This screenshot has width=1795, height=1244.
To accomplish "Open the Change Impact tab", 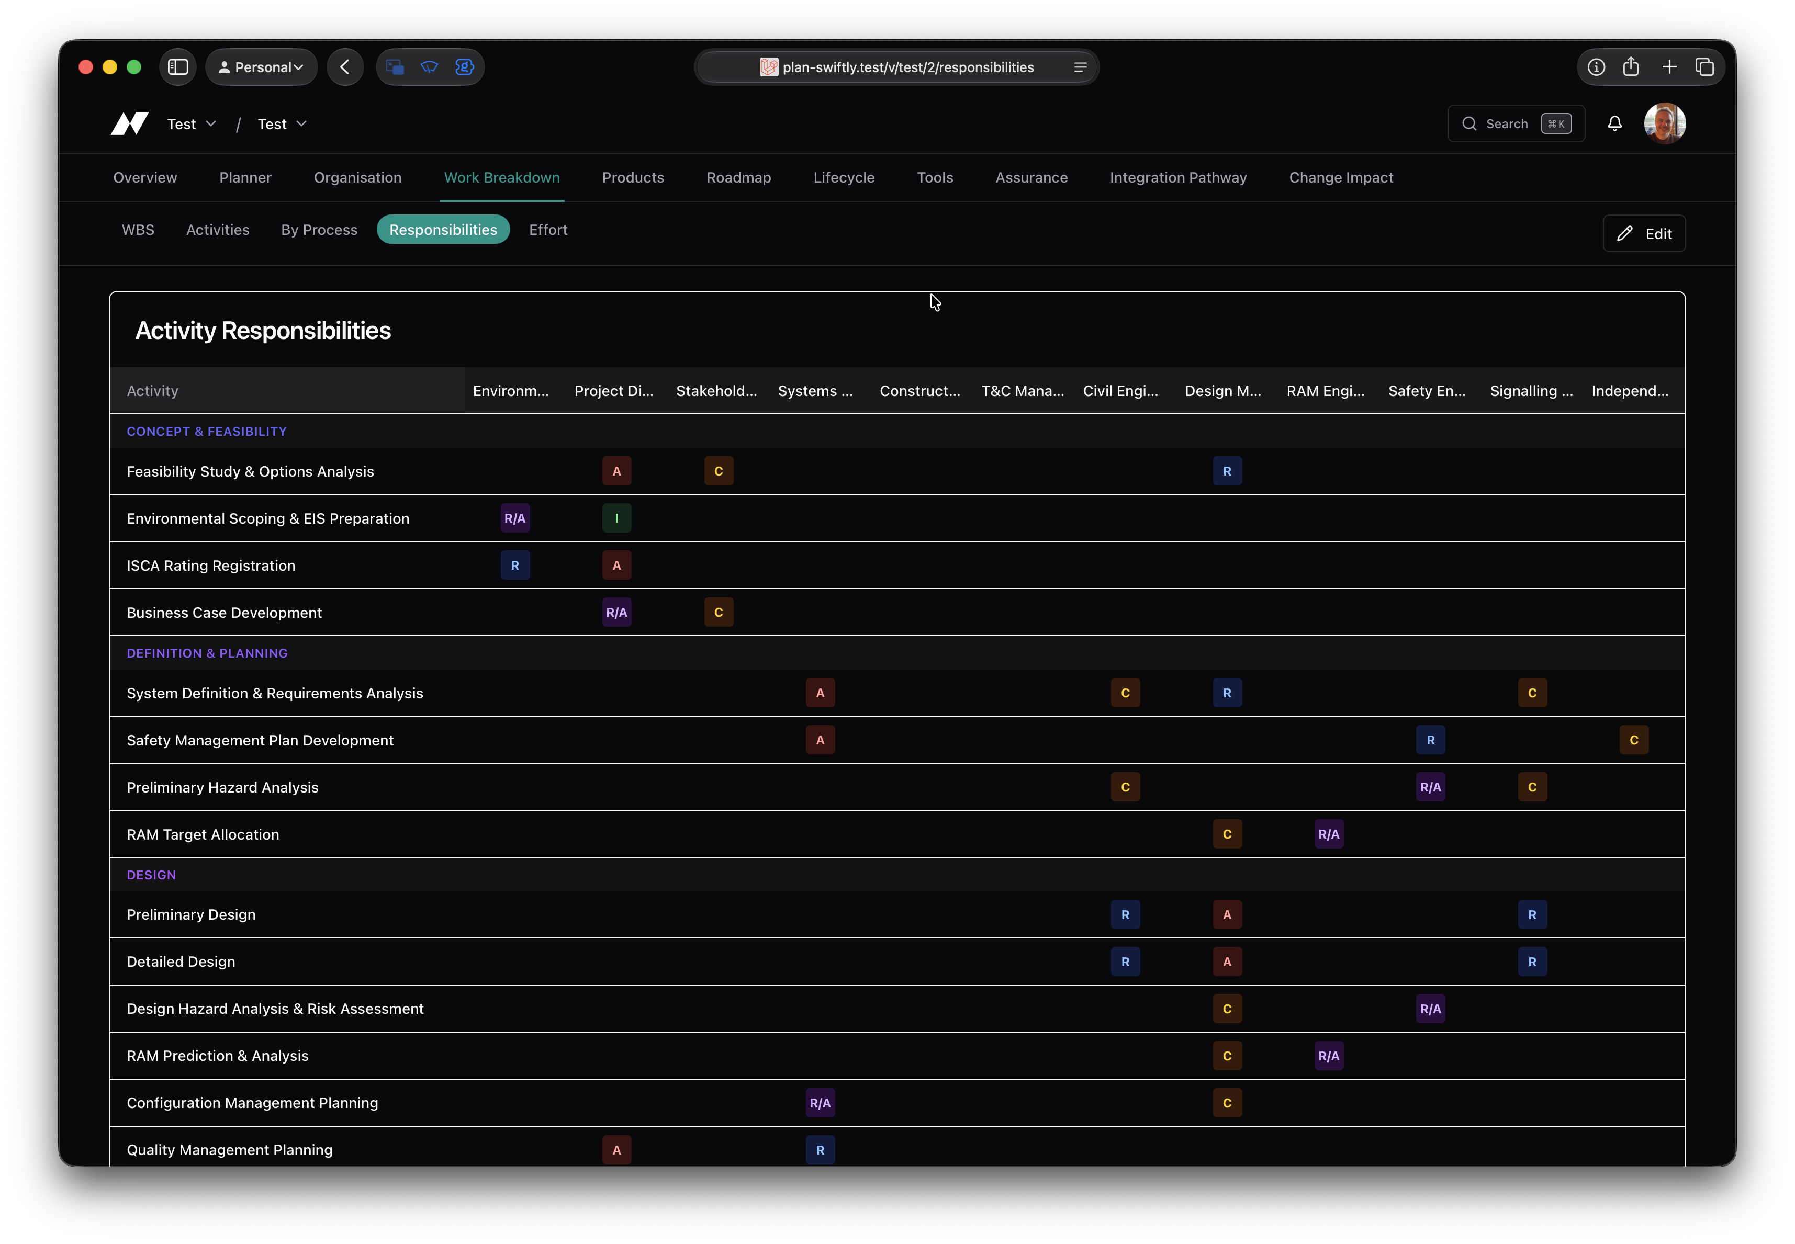I will click(x=1341, y=177).
